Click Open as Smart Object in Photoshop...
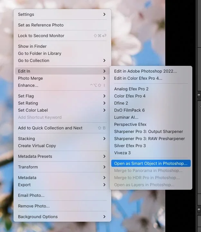The height and width of the screenshot is (232, 201). coord(151,164)
